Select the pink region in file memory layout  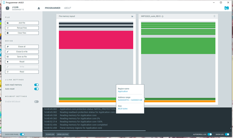(x=96, y=40)
